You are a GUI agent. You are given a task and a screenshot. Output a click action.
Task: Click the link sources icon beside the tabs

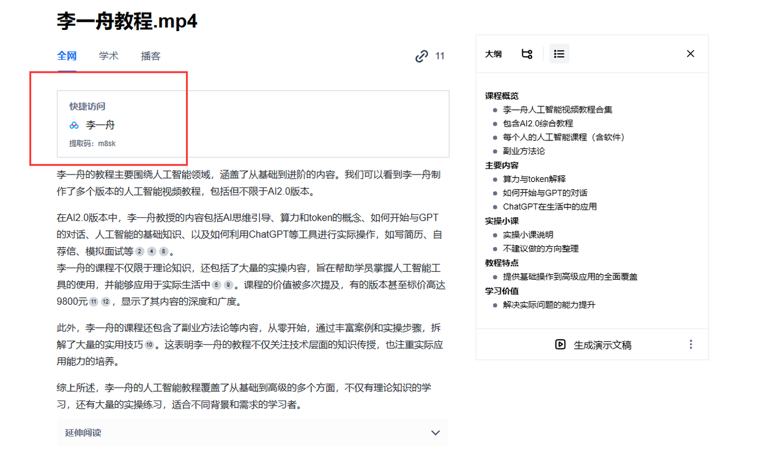(x=421, y=56)
